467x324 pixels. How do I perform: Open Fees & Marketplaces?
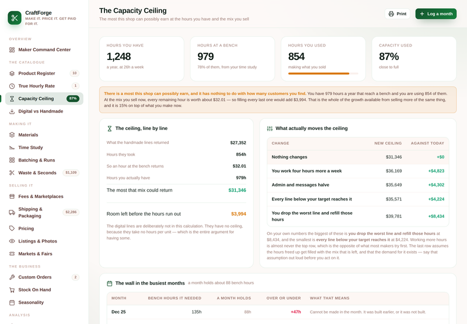pyautogui.click(x=44, y=196)
